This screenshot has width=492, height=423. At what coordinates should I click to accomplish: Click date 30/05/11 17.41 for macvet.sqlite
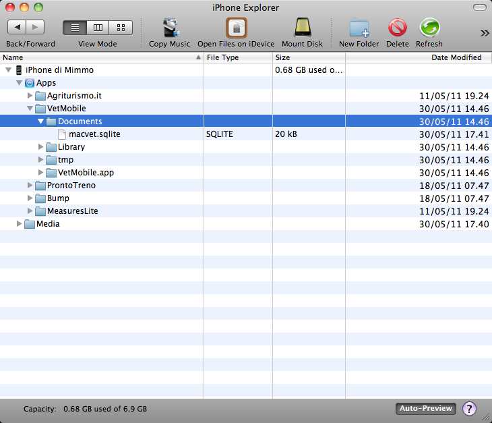[x=454, y=134]
